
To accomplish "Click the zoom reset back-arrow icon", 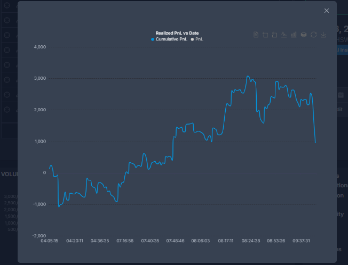I will point(274,35).
